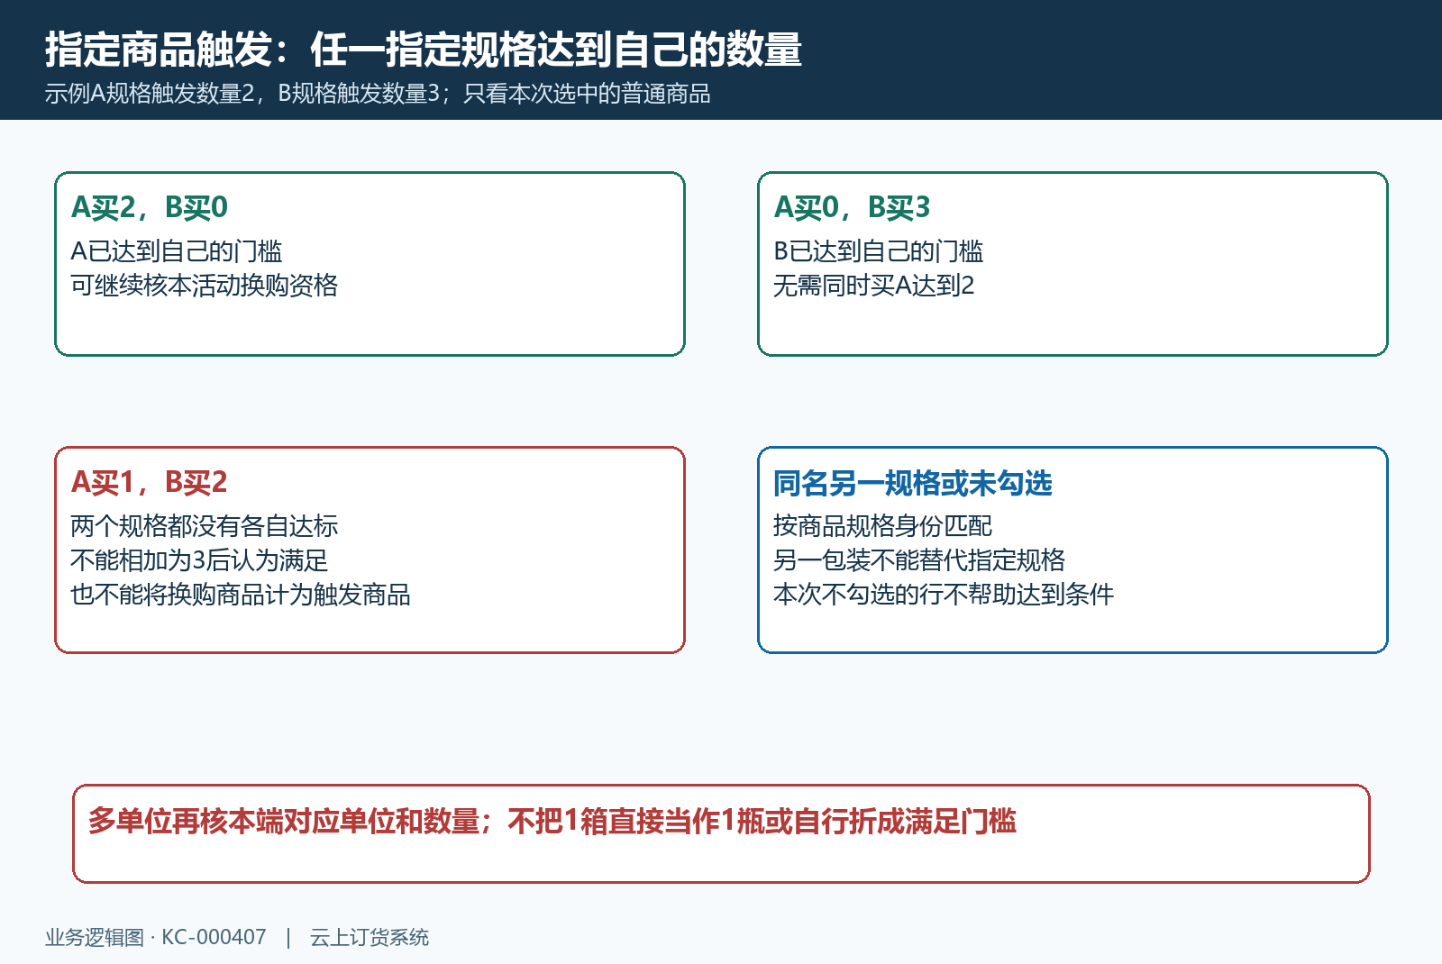
Task: Click the title '指定商品触发：任一指定规格达到自己的数量'
Action: point(424,49)
